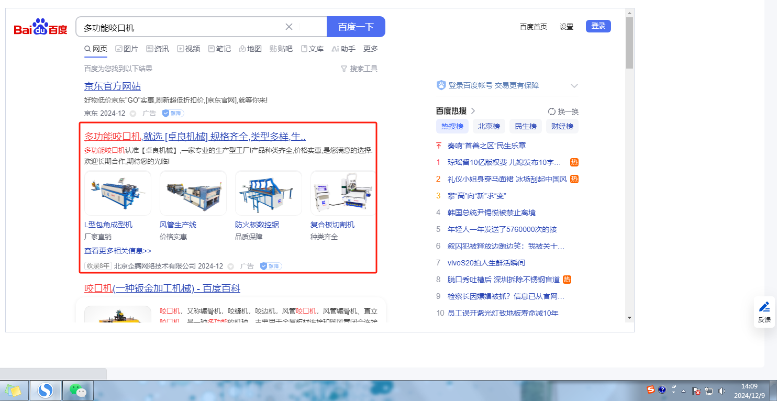777x401 pixels.
Task: Open hot search 叙囚犯被释放边跑边笑
Action: tap(506, 246)
